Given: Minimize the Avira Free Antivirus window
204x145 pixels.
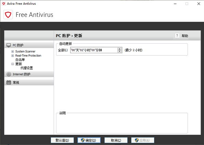Looking at the screenshot, I should tap(175, 4).
